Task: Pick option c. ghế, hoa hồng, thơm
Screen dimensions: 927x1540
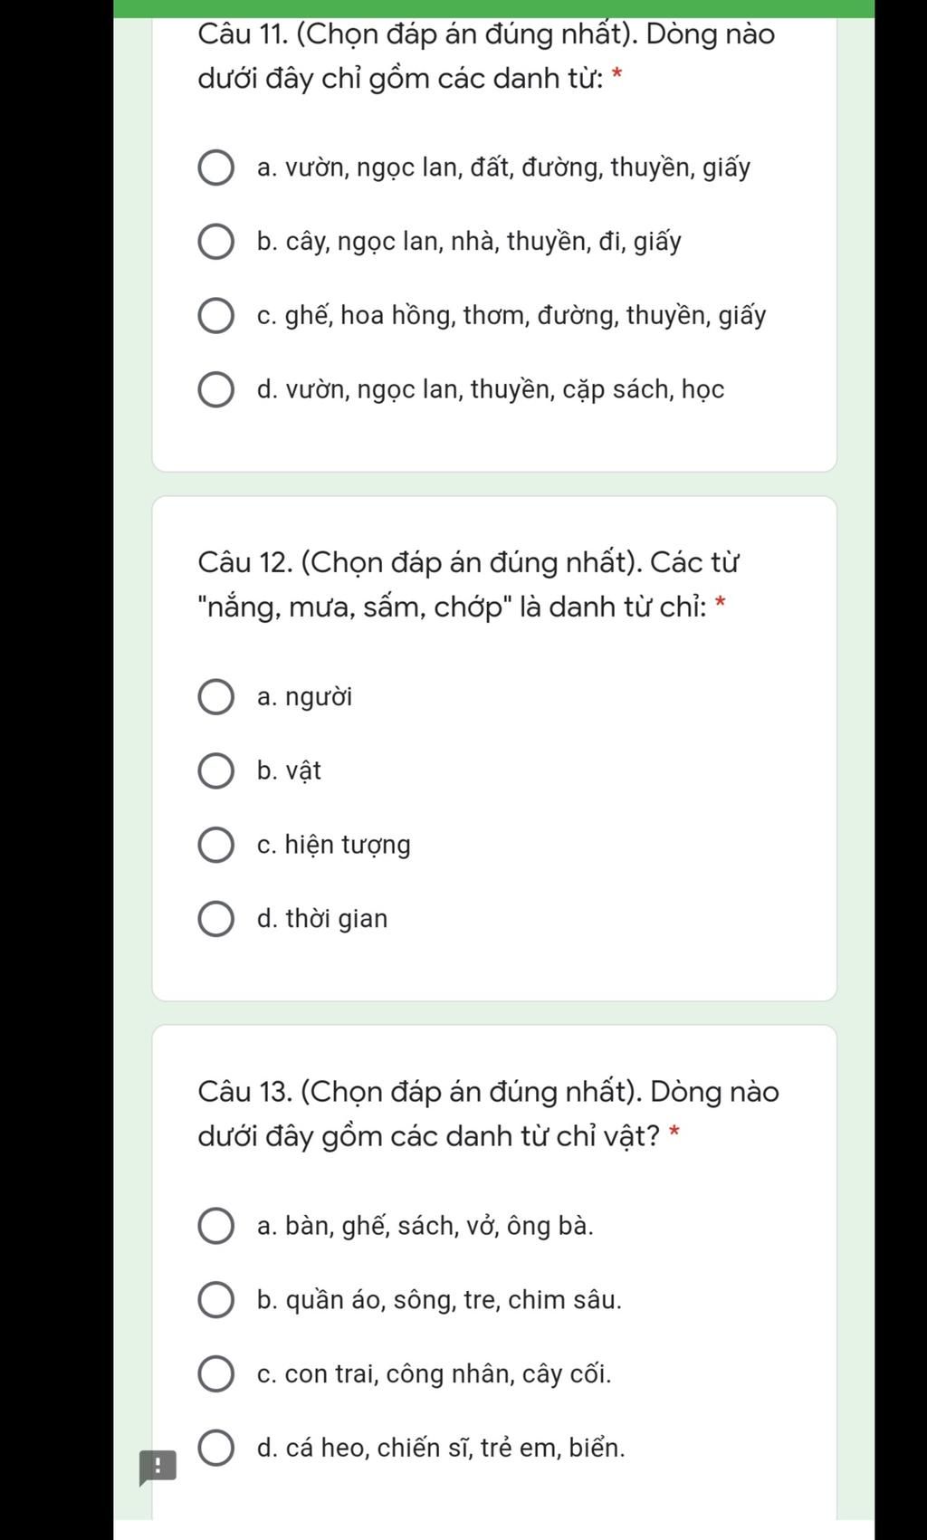Action: pos(215,316)
